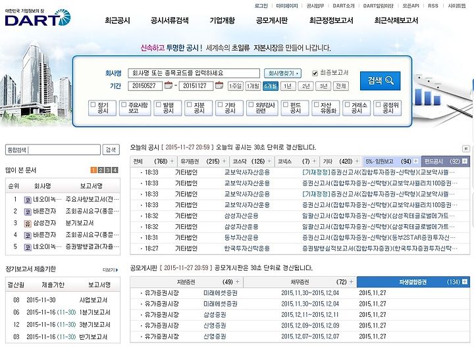Viewport: 474px width, 349px height.
Task: Open the 18:31 동부자산운용 disclosure
Action: tap(380, 238)
